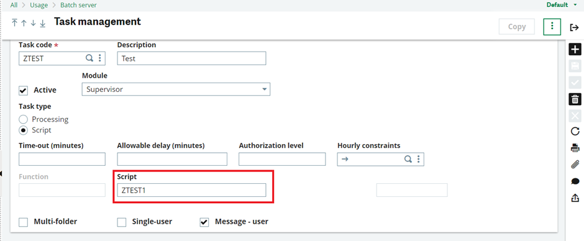This screenshot has height=241, width=584.
Task: Exit page using the logout arrow icon
Action: pyautogui.click(x=574, y=27)
